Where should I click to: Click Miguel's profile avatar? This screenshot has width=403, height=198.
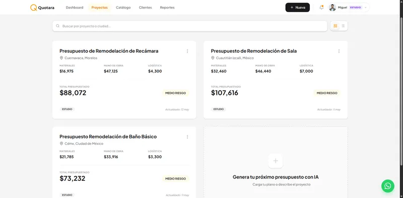332,8
